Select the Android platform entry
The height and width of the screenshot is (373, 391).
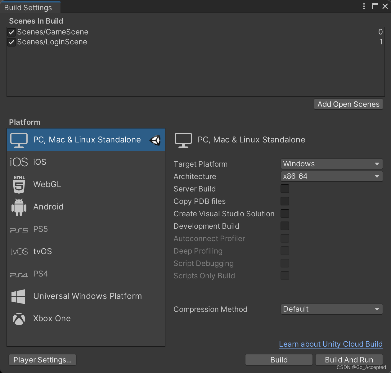(86, 207)
